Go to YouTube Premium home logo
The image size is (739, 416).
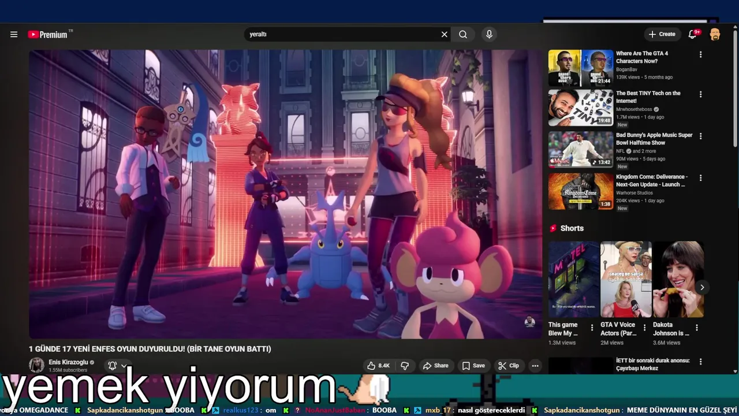[48, 34]
